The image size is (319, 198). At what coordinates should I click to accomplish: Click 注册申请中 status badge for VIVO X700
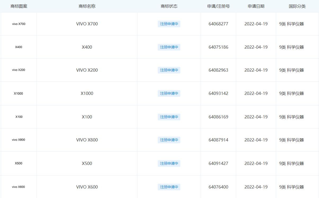[x=169, y=24]
